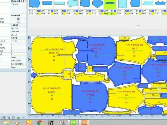Image resolution: width=167 pixels, height=125 pixels.
Task: Open File Explorer folder icon in taskbar
Action: pos(6,122)
